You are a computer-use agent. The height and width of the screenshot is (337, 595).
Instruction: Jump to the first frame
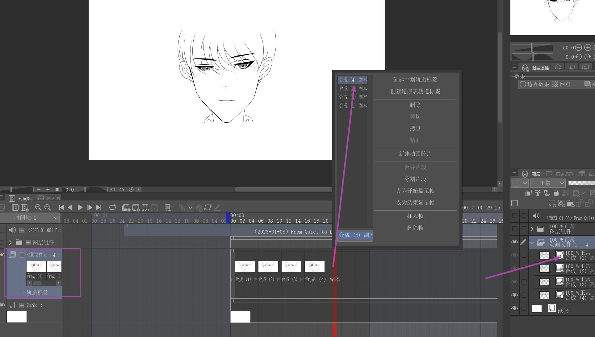coord(61,208)
